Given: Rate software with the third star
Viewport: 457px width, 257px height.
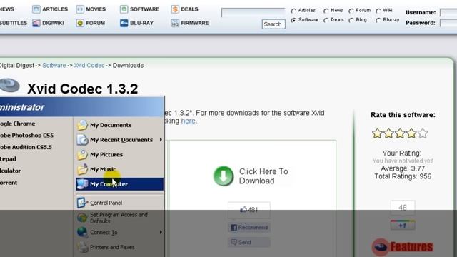Looking at the screenshot, I should point(400,133).
